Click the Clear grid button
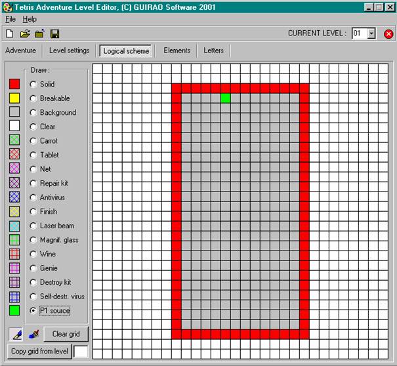Screen dimensions: 397x366 66,334
